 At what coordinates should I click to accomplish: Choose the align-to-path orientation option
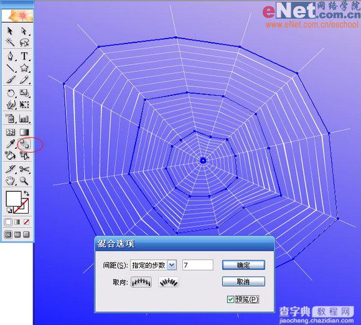(169, 282)
